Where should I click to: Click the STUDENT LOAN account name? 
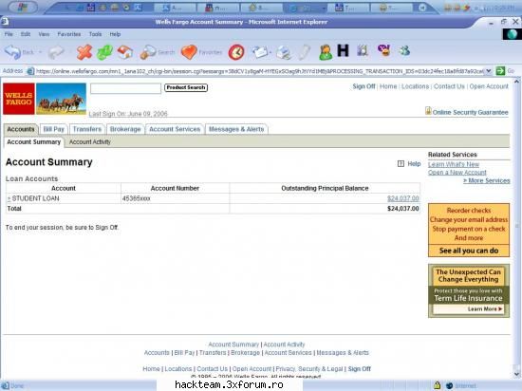36,198
